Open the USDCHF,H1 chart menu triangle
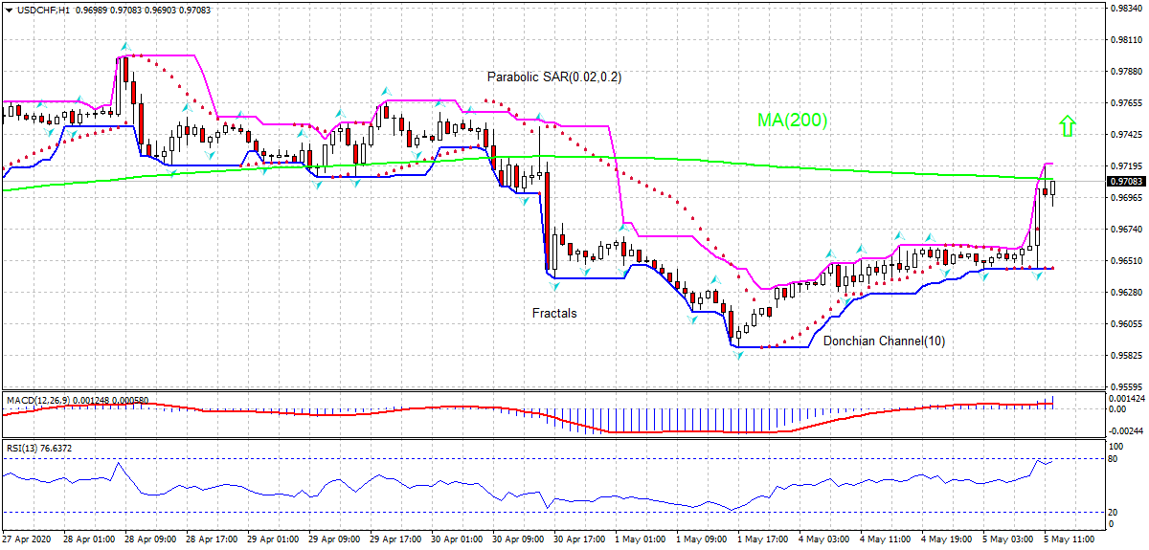The image size is (1149, 550). click(x=9, y=10)
